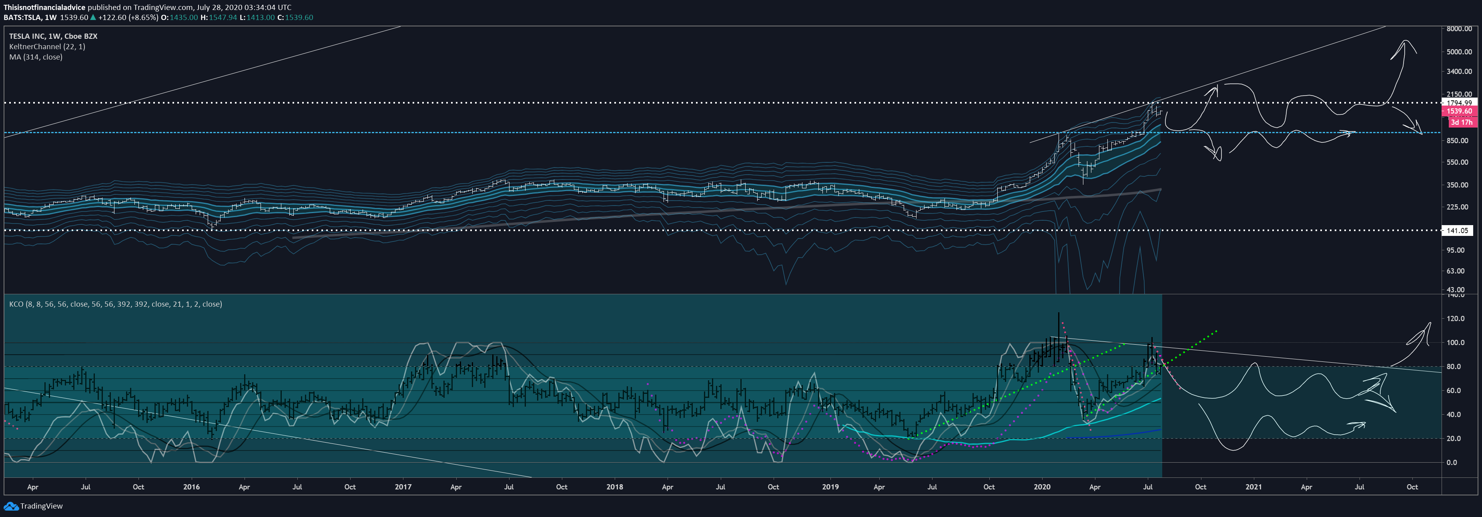Click the 2020 year label on time axis
Viewport: 1482px width, 517px height.
click(1042, 487)
